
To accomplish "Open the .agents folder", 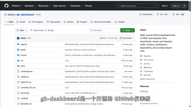I will tap(24, 44).
